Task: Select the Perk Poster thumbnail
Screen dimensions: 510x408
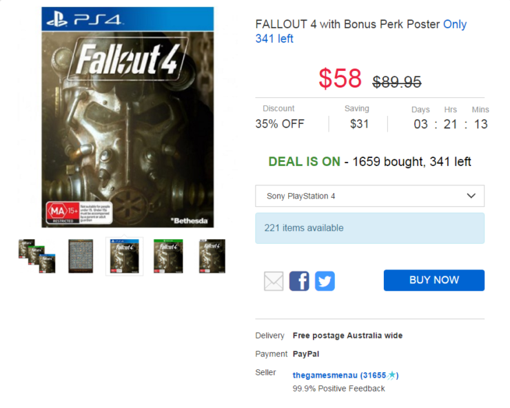Action: pos(81,256)
